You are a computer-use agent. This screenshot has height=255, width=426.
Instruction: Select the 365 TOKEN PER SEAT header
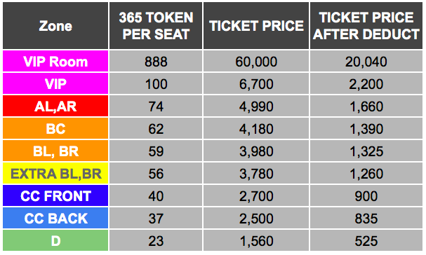[x=156, y=26]
